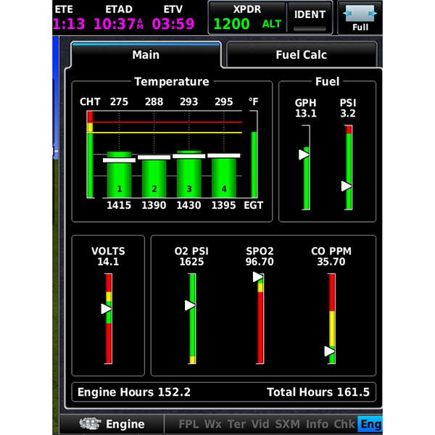Open the Fuel Calc tab
Viewport: 435px width, 435px height.
(302, 54)
